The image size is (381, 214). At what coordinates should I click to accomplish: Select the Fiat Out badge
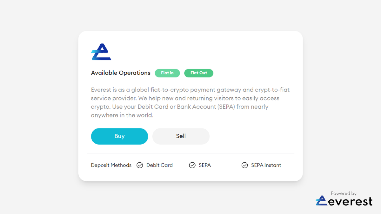(199, 73)
